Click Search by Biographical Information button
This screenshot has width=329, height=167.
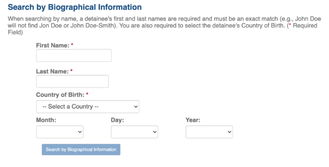(x=81, y=150)
